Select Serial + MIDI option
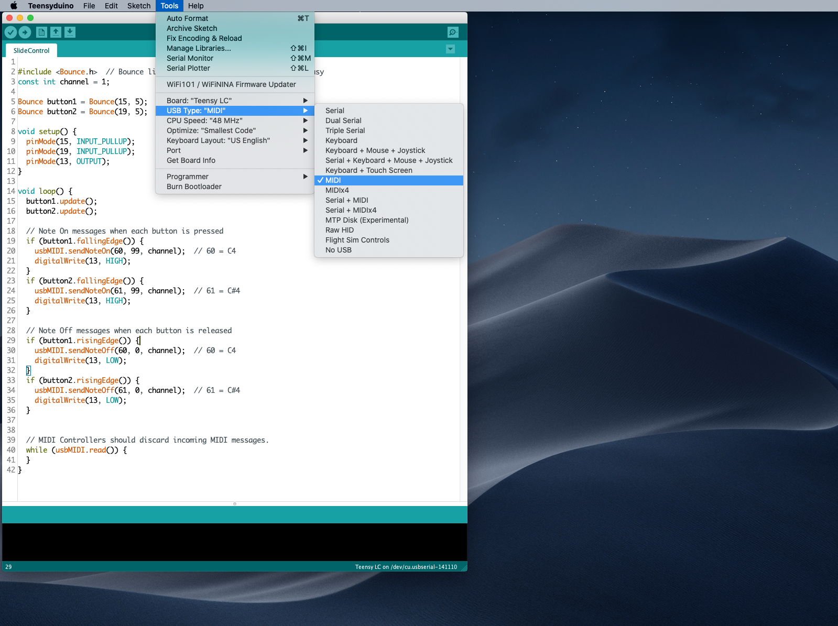 coord(389,200)
